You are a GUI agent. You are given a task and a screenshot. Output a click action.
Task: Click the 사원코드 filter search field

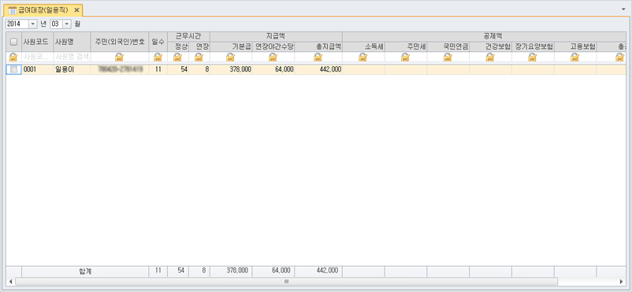click(x=38, y=57)
